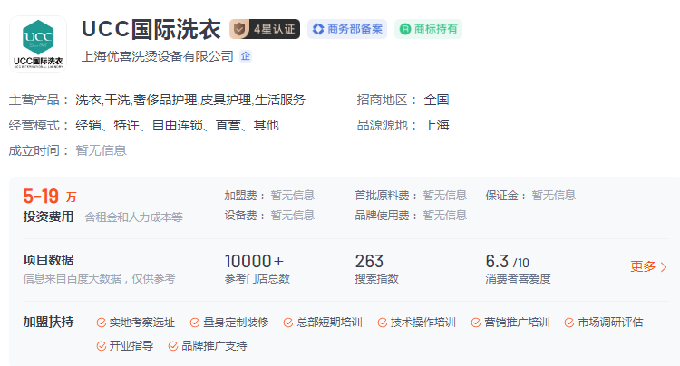Click the checkmark icon beside 总部短期培训
Image resolution: width=680 pixels, height=366 pixels.
pos(288,323)
